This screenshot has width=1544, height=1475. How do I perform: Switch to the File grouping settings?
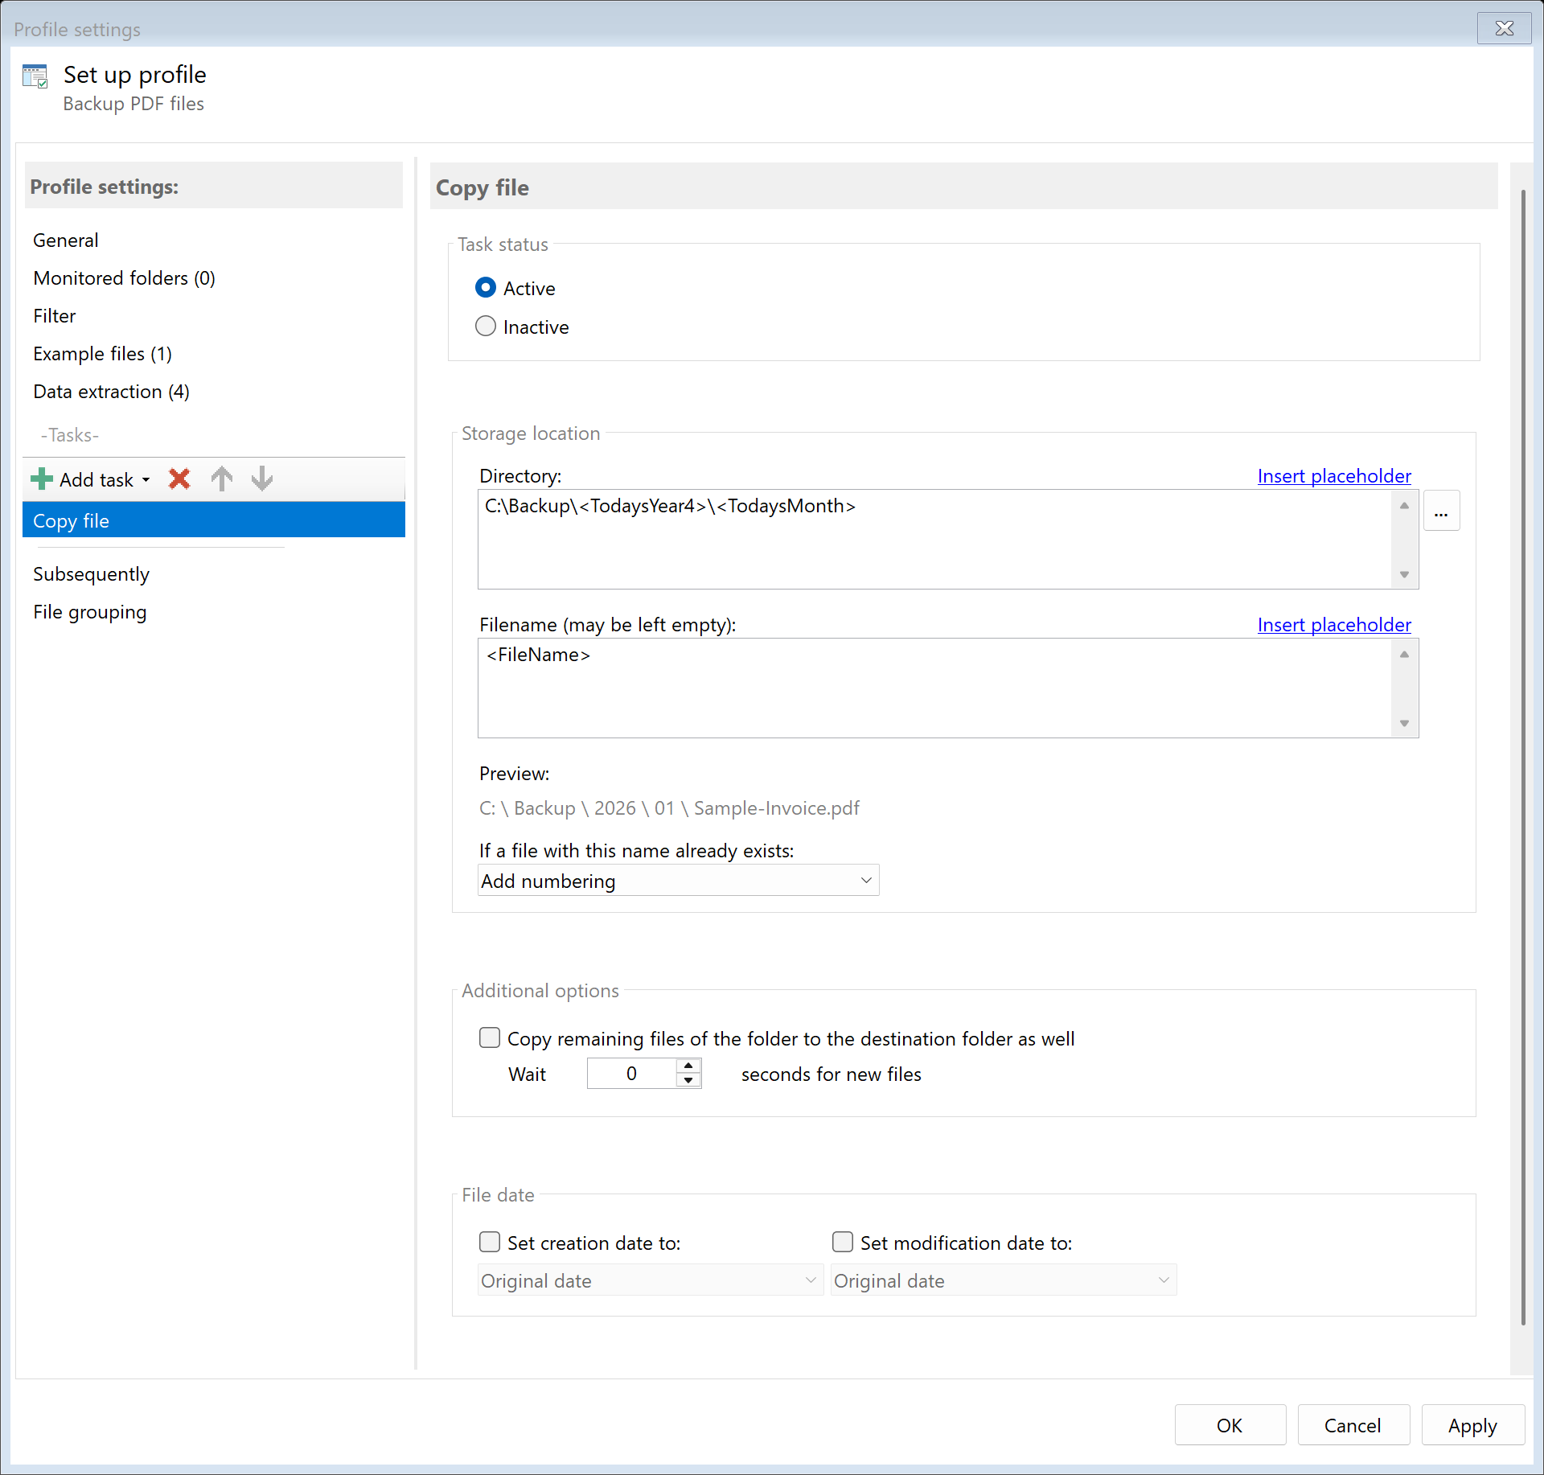[x=89, y=611]
